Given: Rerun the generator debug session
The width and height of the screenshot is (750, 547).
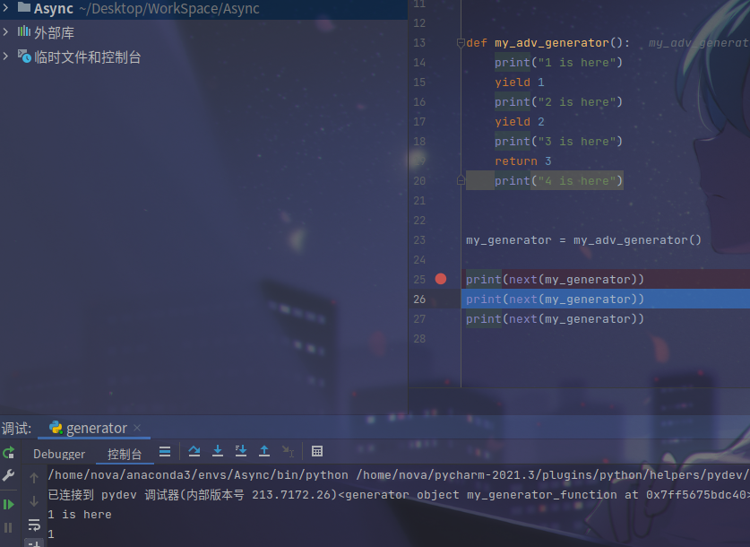Looking at the screenshot, I should [x=9, y=454].
